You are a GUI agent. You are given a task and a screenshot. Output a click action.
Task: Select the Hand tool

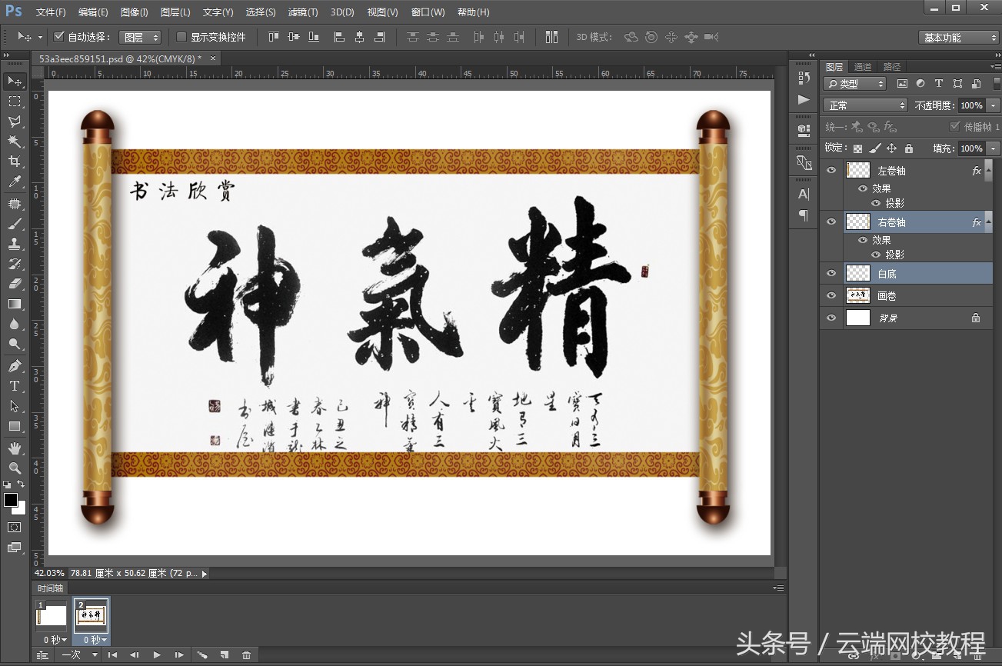click(15, 447)
